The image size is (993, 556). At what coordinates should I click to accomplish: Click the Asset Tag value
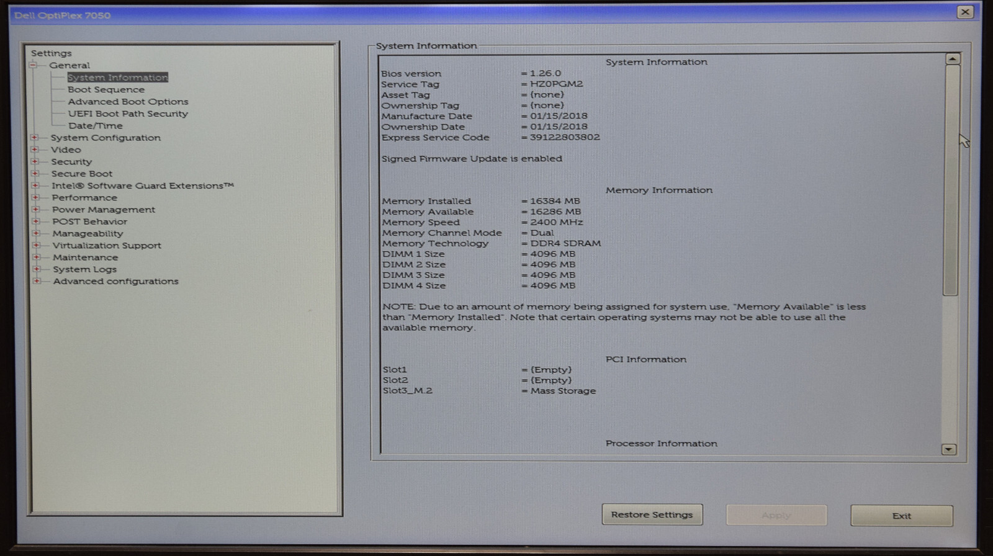(547, 94)
